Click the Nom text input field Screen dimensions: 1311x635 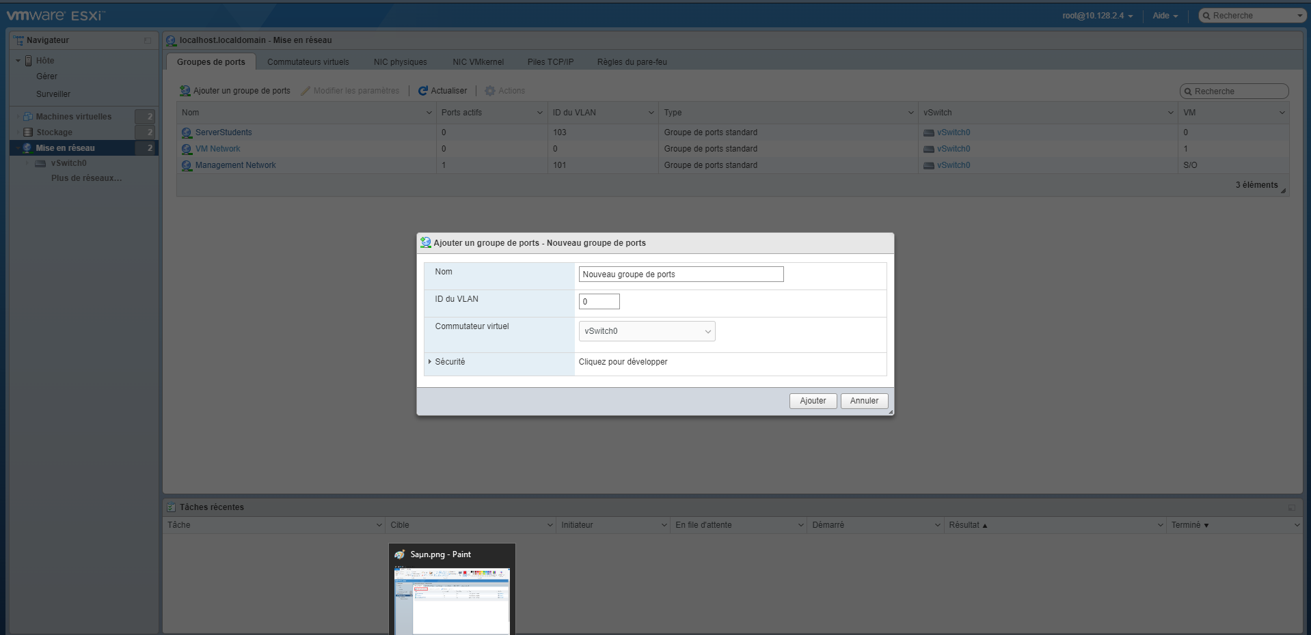click(681, 274)
